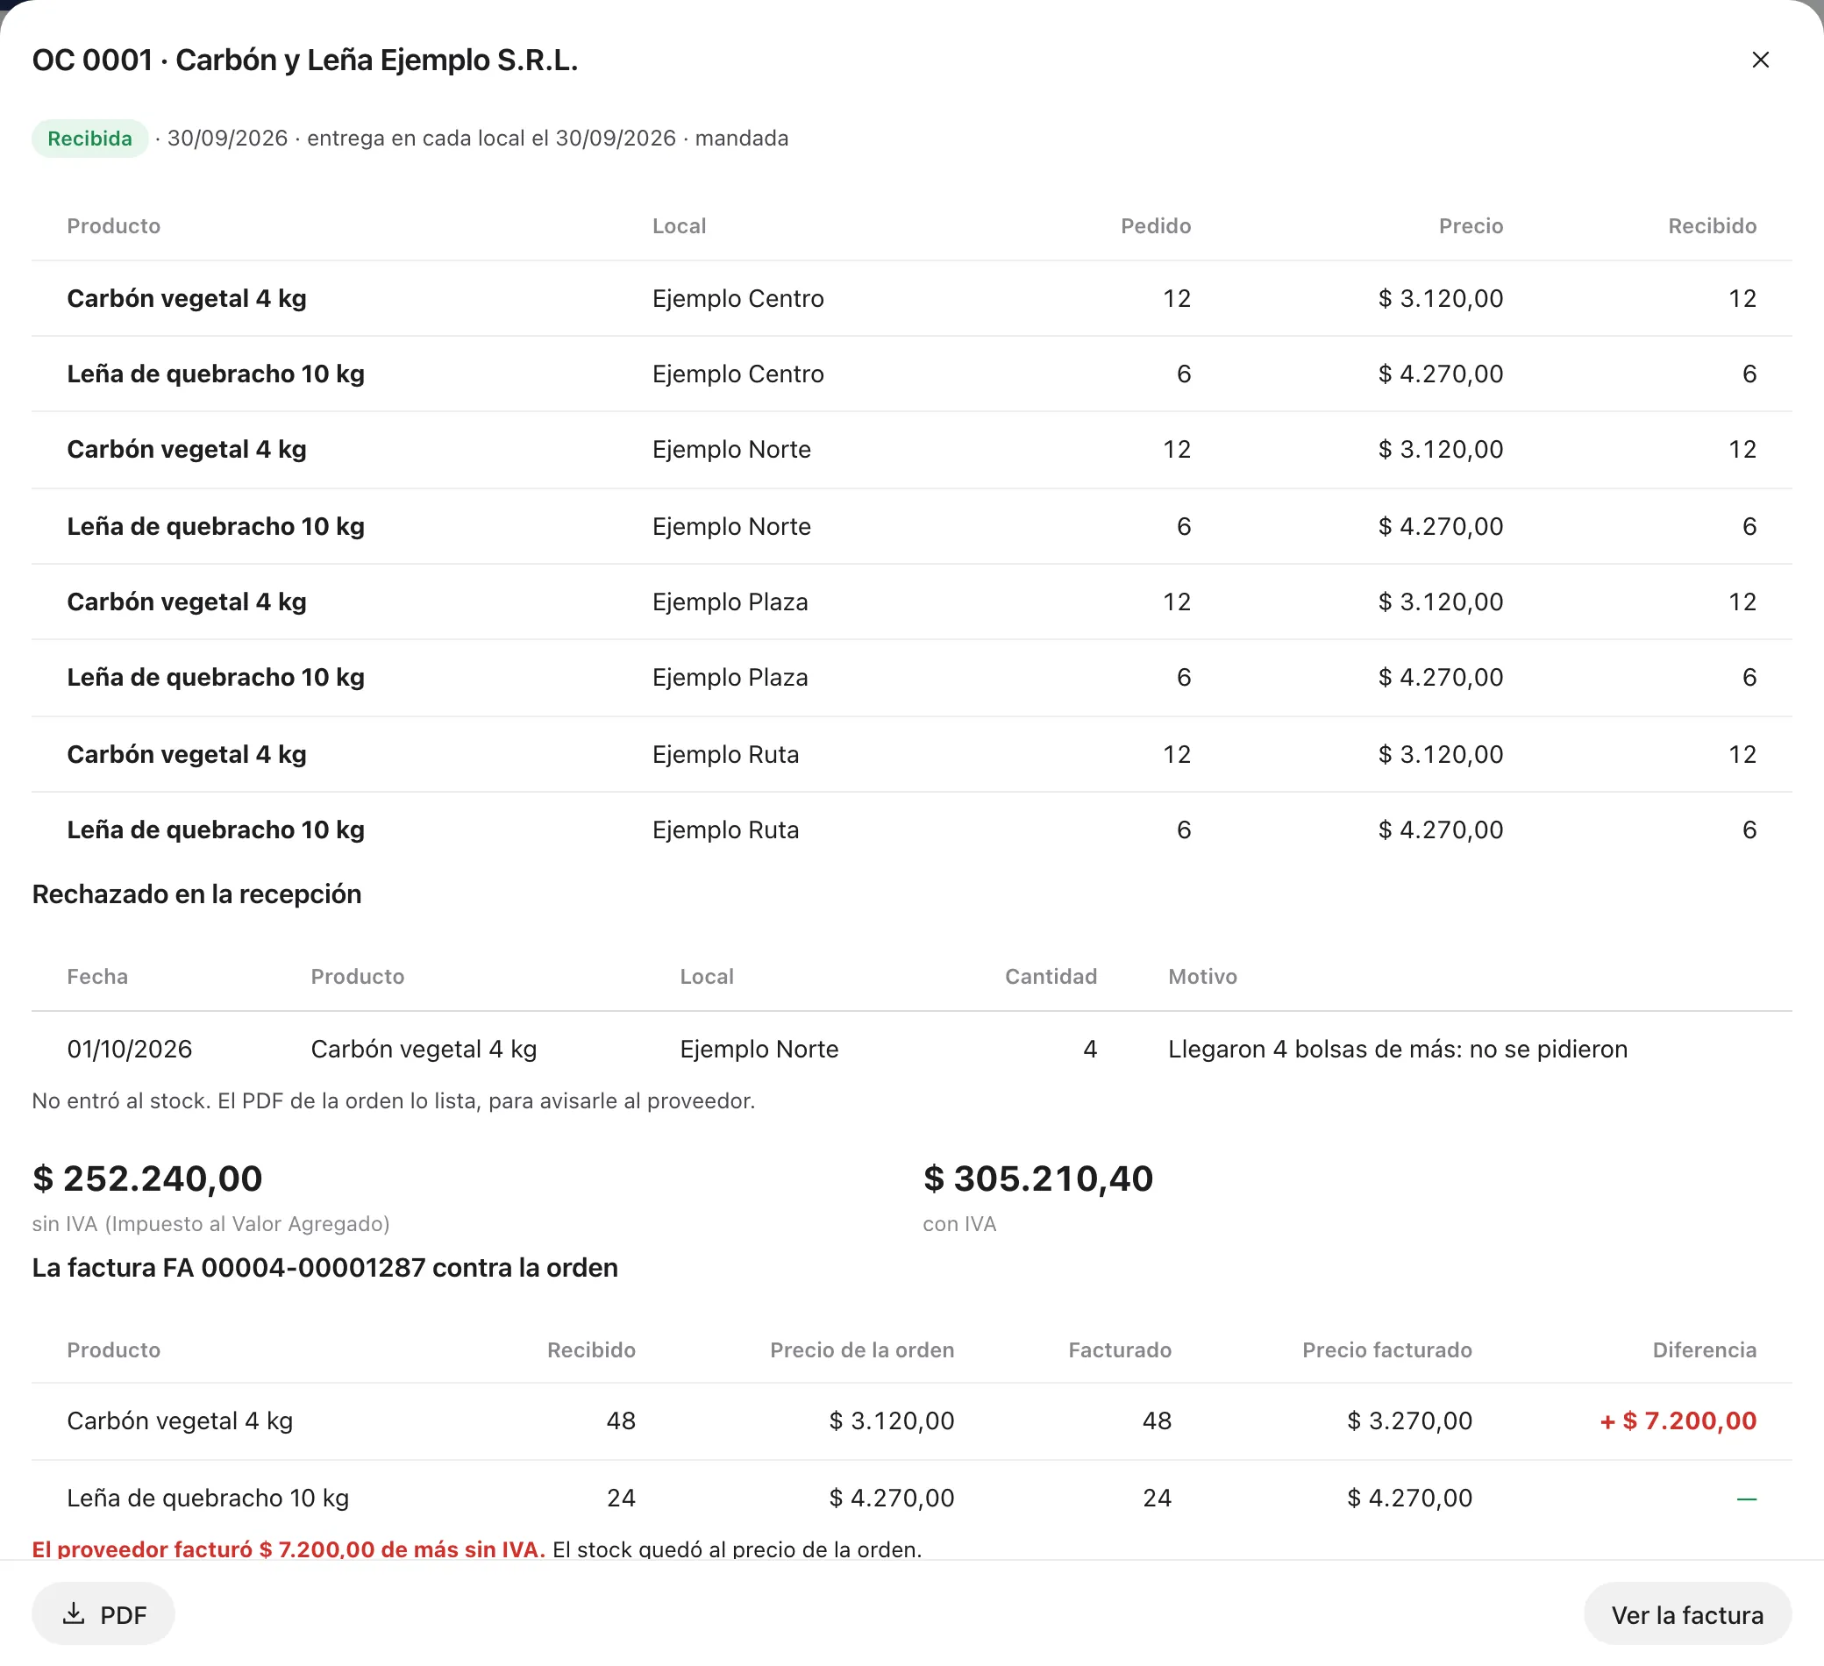This screenshot has width=1824, height=1666.
Task: Click the Recibida status badge
Action: point(89,139)
